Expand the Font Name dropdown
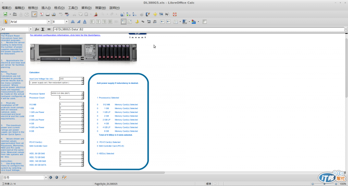This screenshot has width=348, height=186. (x=49, y=21)
